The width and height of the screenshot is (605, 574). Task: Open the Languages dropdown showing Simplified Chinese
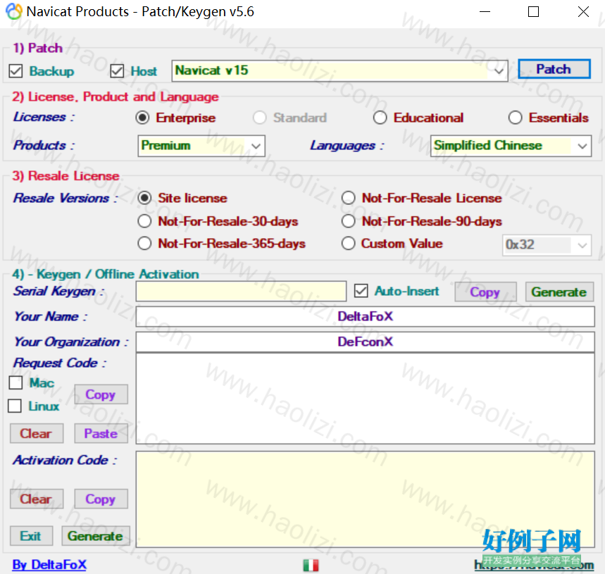point(511,146)
